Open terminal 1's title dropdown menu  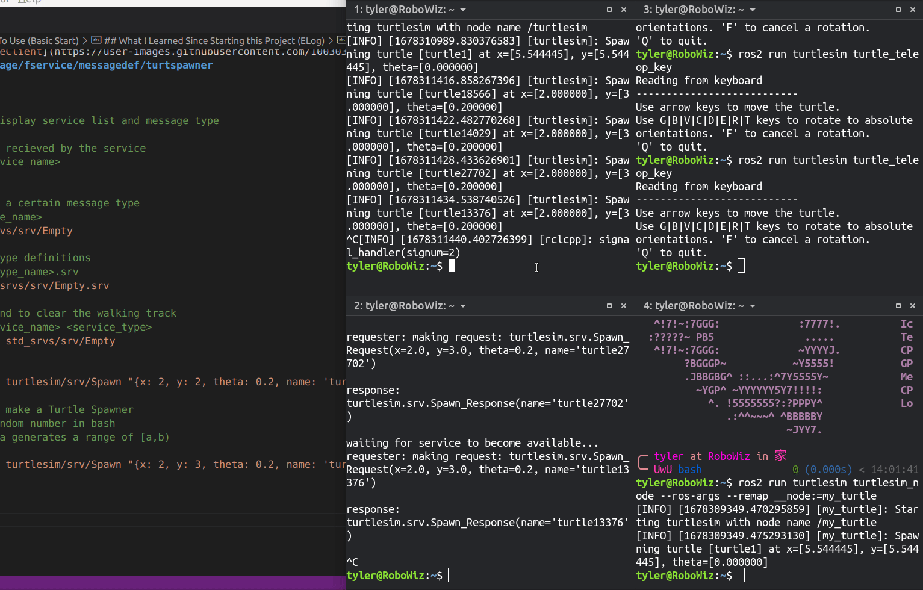pyautogui.click(x=462, y=10)
